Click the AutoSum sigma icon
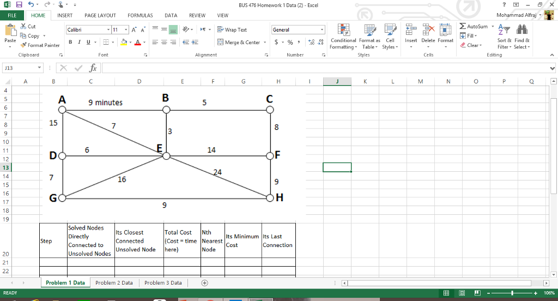Viewport: 558px width, 301px height. (463, 27)
